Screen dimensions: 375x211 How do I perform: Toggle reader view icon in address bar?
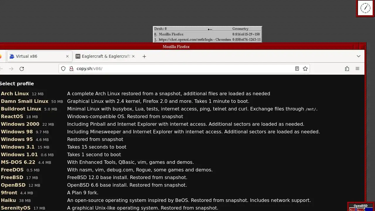[x=297, y=69]
